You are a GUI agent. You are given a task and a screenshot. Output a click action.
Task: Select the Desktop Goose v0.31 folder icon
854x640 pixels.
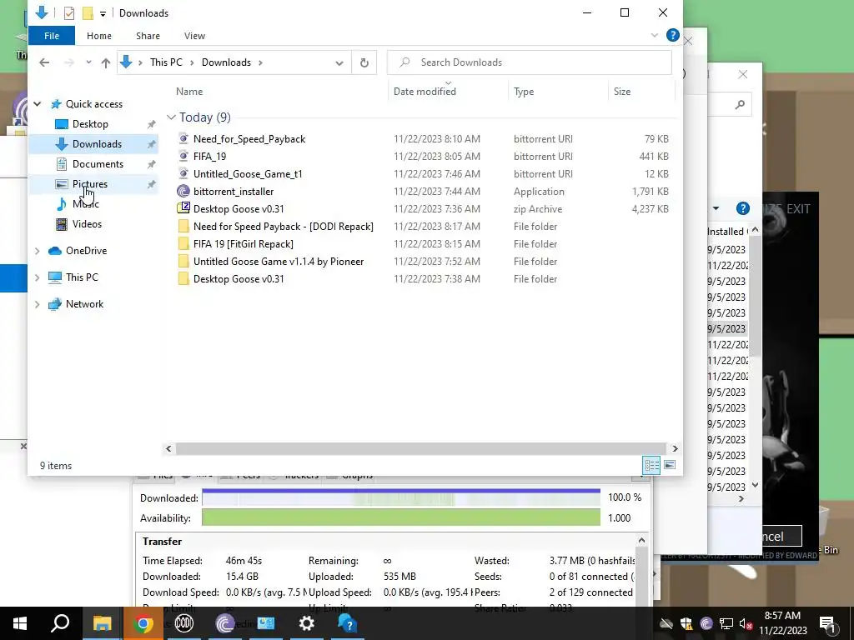[183, 278]
